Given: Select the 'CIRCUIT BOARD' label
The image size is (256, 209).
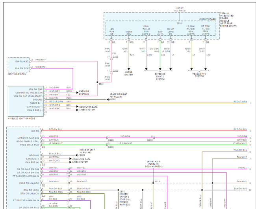Looking at the screenshot, I should click(207, 19).
